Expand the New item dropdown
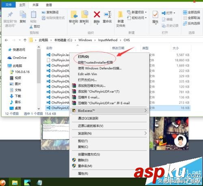This screenshot has width=203, height=186. pos(146,12)
